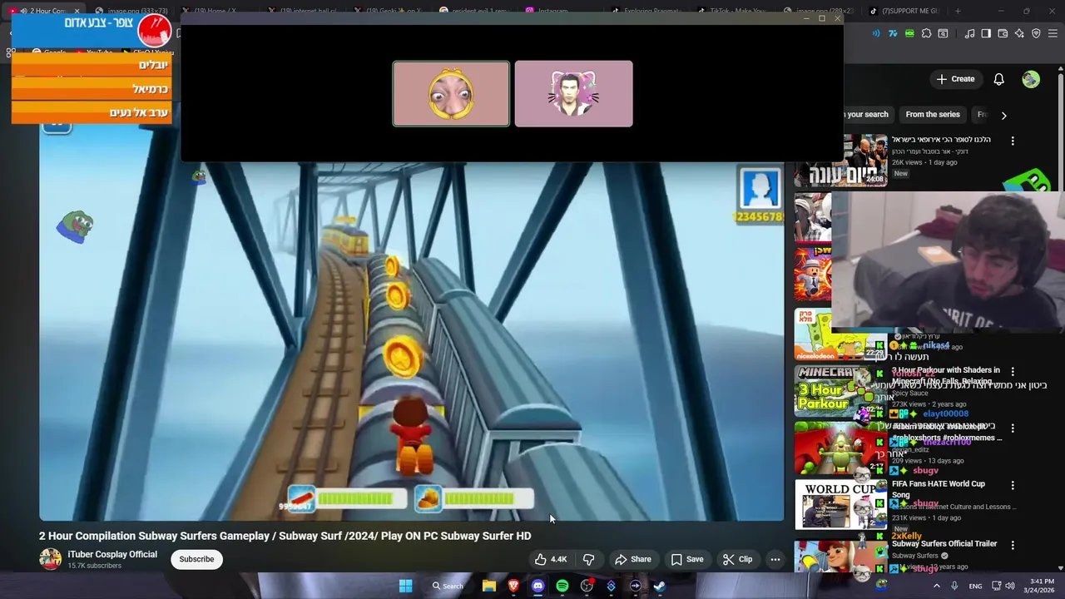Select the left yellow-face avatar tile
Viewport: 1065px width, 599px height.
[451, 94]
